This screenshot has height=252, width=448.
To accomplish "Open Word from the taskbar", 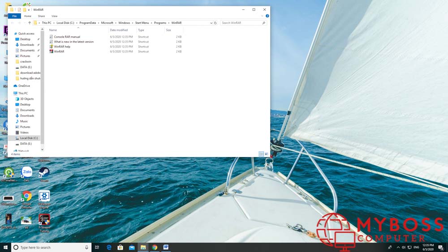I will click(166, 247).
